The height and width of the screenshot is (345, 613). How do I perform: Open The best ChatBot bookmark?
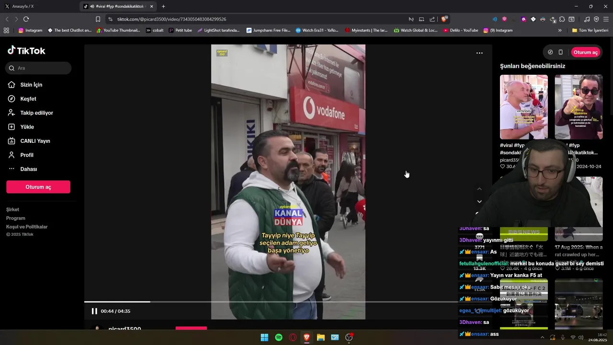pyautogui.click(x=69, y=30)
